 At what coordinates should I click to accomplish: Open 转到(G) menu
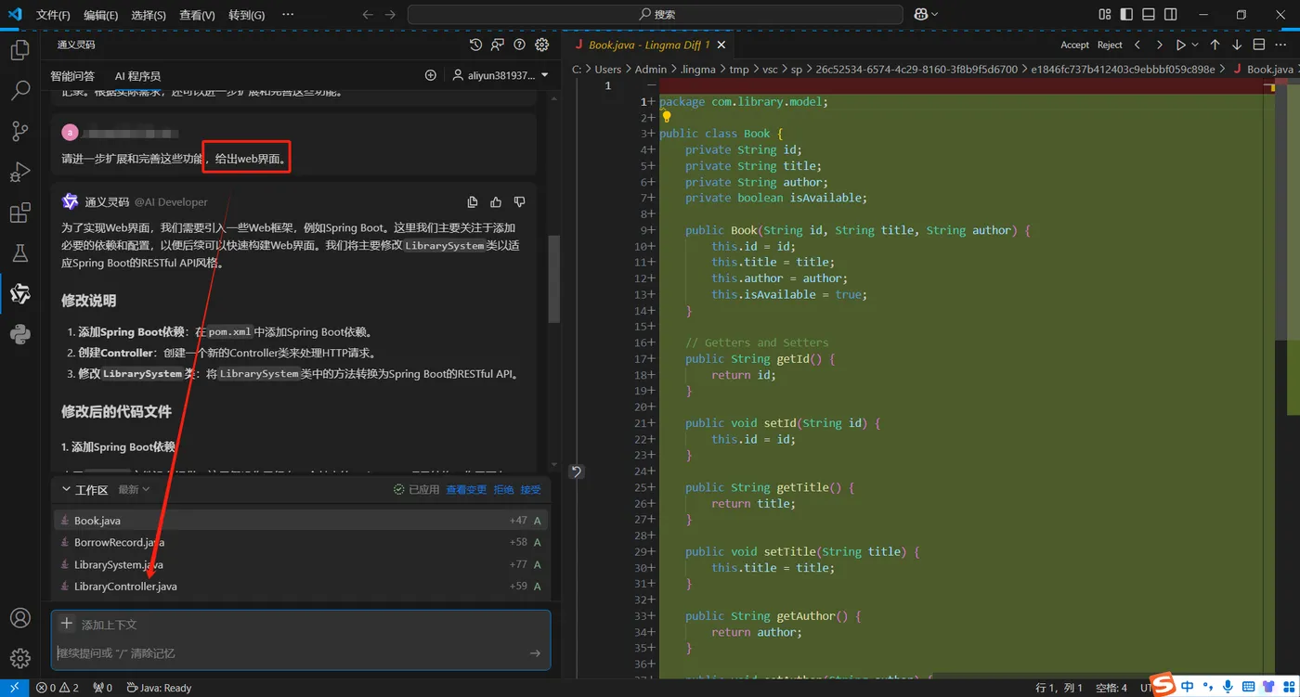tap(246, 15)
